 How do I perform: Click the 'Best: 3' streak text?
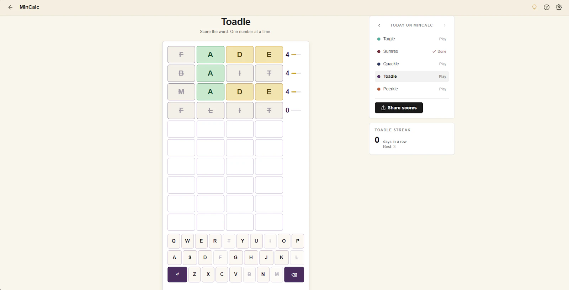389,147
